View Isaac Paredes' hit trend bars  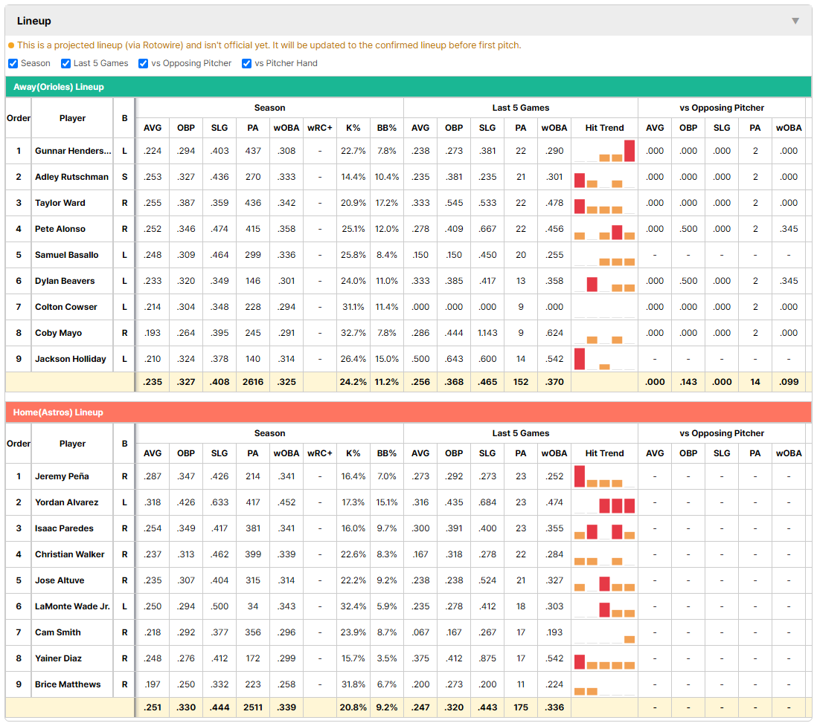[604, 529]
